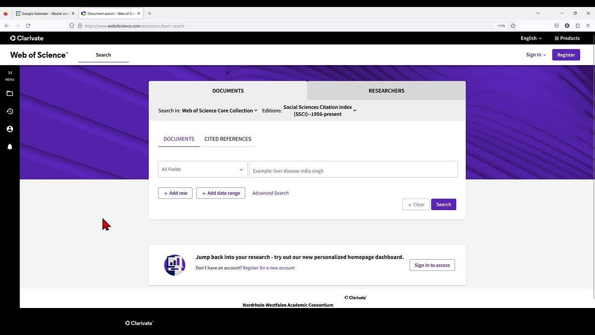Select the CITED REFERENCES sub-tab
This screenshot has width=595, height=335.
pos(228,139)
